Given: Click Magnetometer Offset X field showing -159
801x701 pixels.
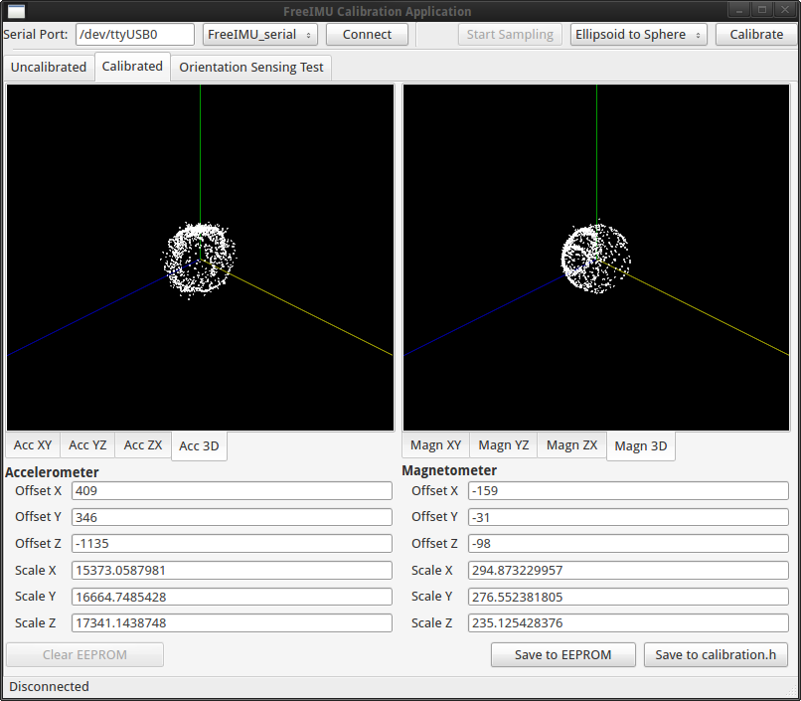Looking at the screenshot, I should [628, 490].
